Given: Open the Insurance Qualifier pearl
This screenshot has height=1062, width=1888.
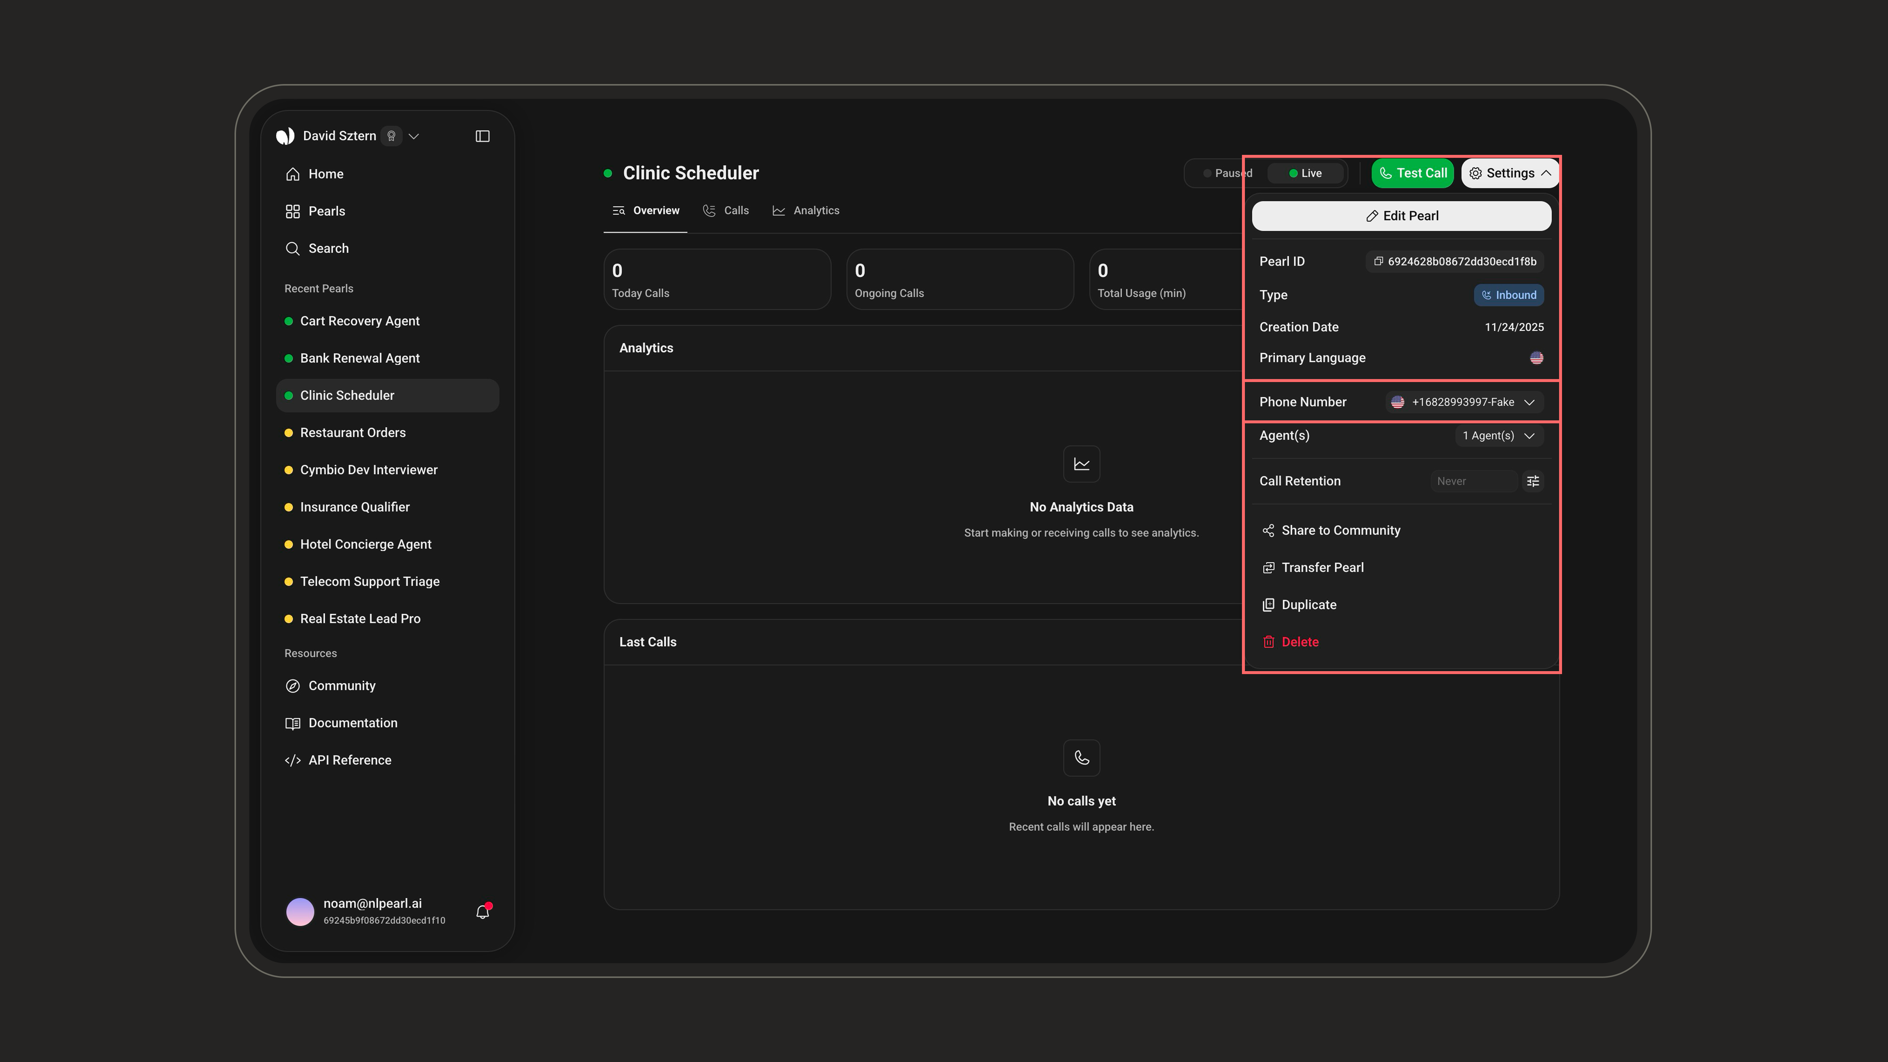Looking at the screenshot, I should pyautogui.click(x=387, y=507).
